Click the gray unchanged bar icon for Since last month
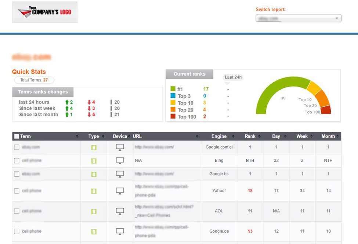 111,114
